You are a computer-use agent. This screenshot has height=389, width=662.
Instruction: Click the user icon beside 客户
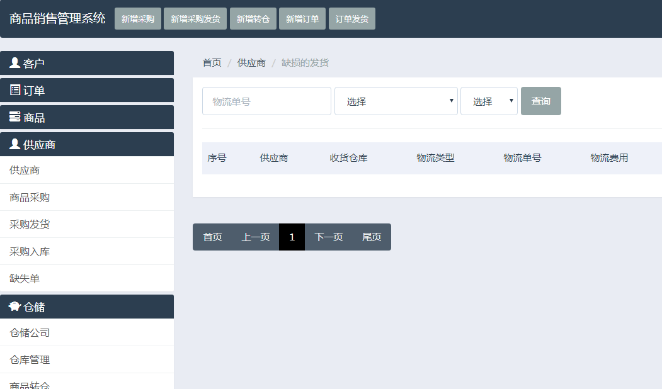15,63
